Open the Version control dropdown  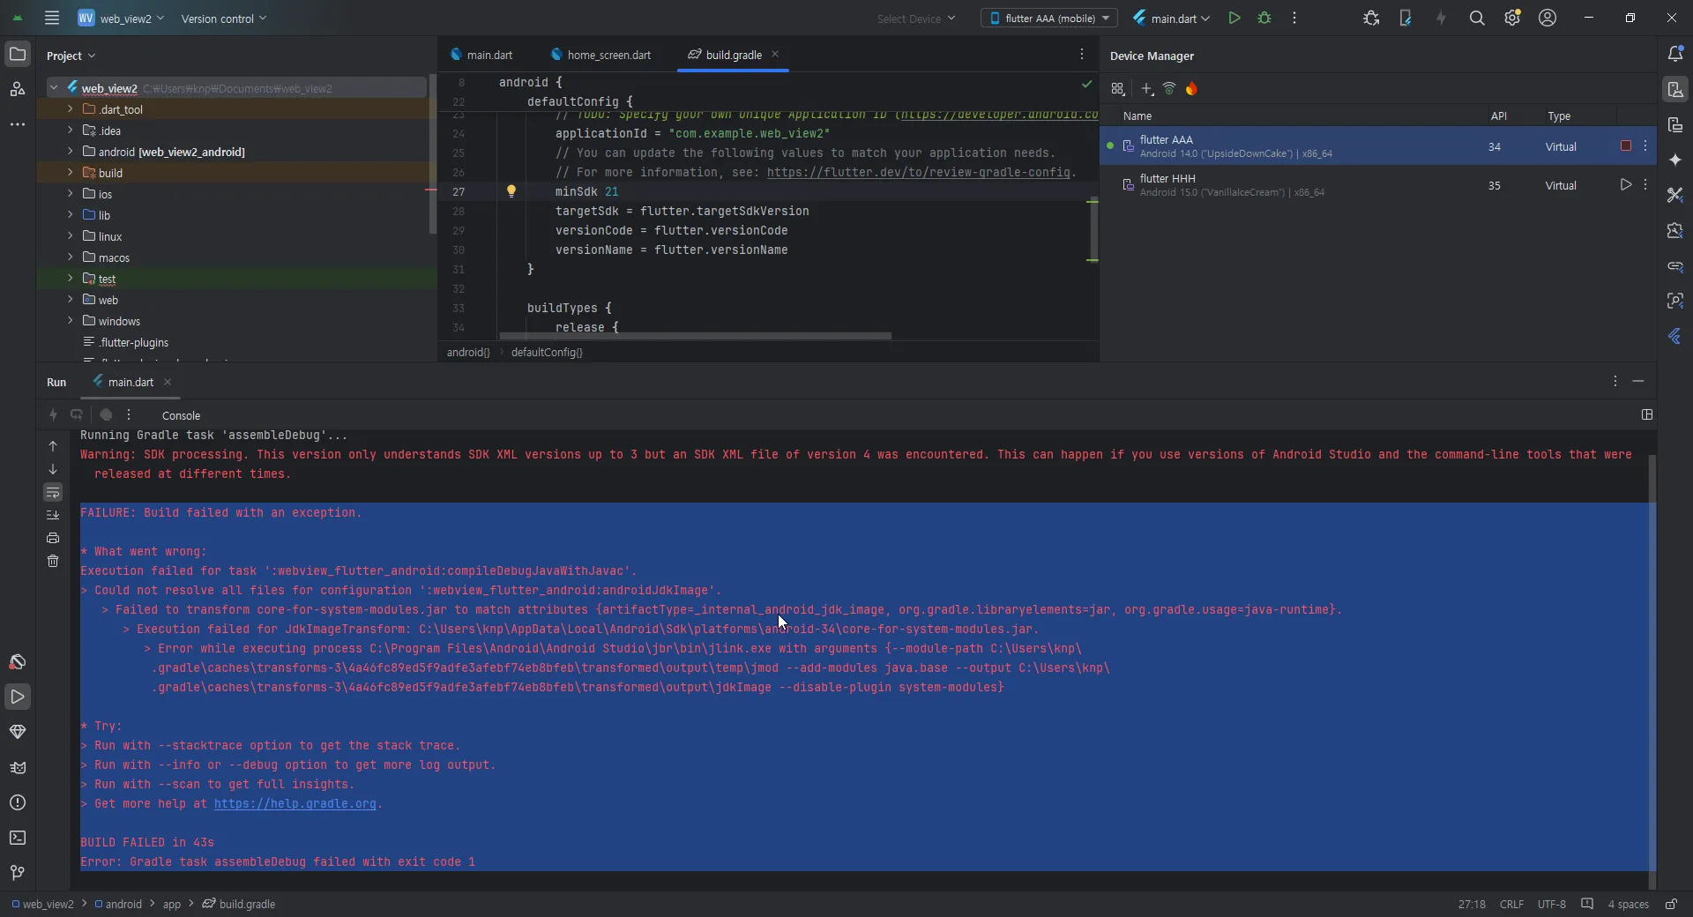[x=223, y=18]
